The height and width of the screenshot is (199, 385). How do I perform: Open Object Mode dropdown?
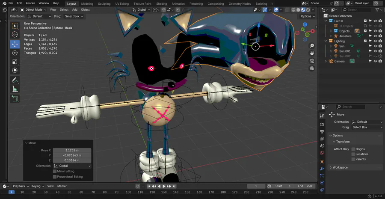click(x=33, y=9)
